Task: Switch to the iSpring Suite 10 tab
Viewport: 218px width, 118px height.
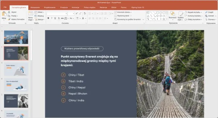Action: click(138, 8)
